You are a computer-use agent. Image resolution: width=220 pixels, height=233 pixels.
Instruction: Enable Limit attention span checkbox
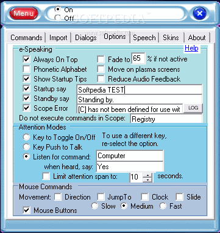tap(46, 176)
